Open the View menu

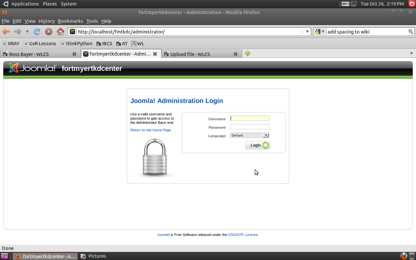[30, 21]
